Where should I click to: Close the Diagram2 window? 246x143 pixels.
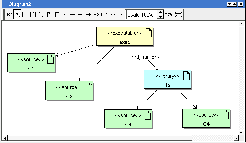click(x=240, y=4)
